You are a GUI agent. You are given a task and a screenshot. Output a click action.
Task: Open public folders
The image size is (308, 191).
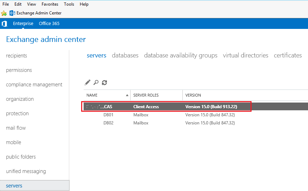[x=21, y=157]
